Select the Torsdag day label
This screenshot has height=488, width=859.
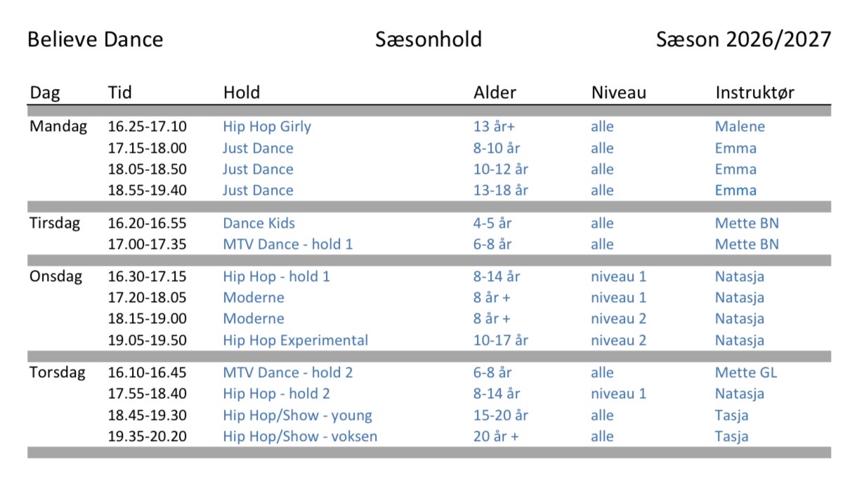pos(58,372)
